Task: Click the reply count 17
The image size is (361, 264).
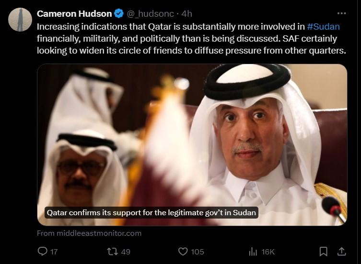Action: tap(54, 252)
